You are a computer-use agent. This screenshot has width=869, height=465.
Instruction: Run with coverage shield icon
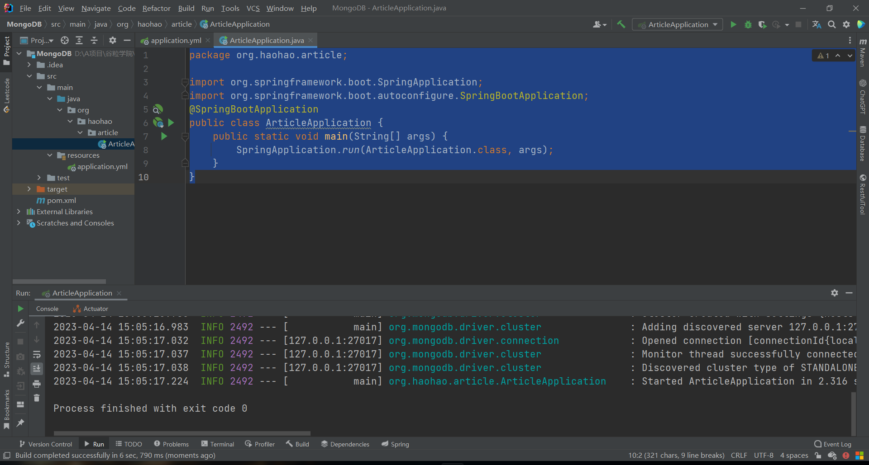(x=762, y=24)
